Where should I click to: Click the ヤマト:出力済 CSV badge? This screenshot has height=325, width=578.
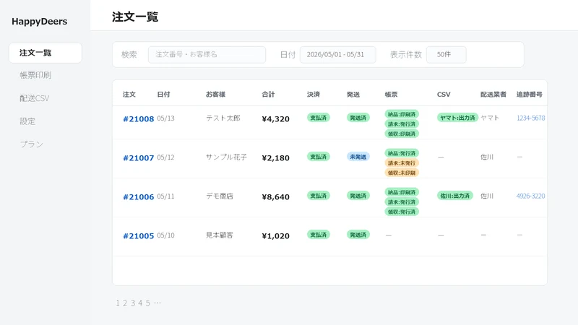[x=457, y=118]
